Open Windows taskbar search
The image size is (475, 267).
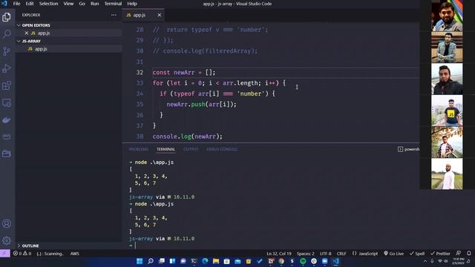tap(150, 261)
